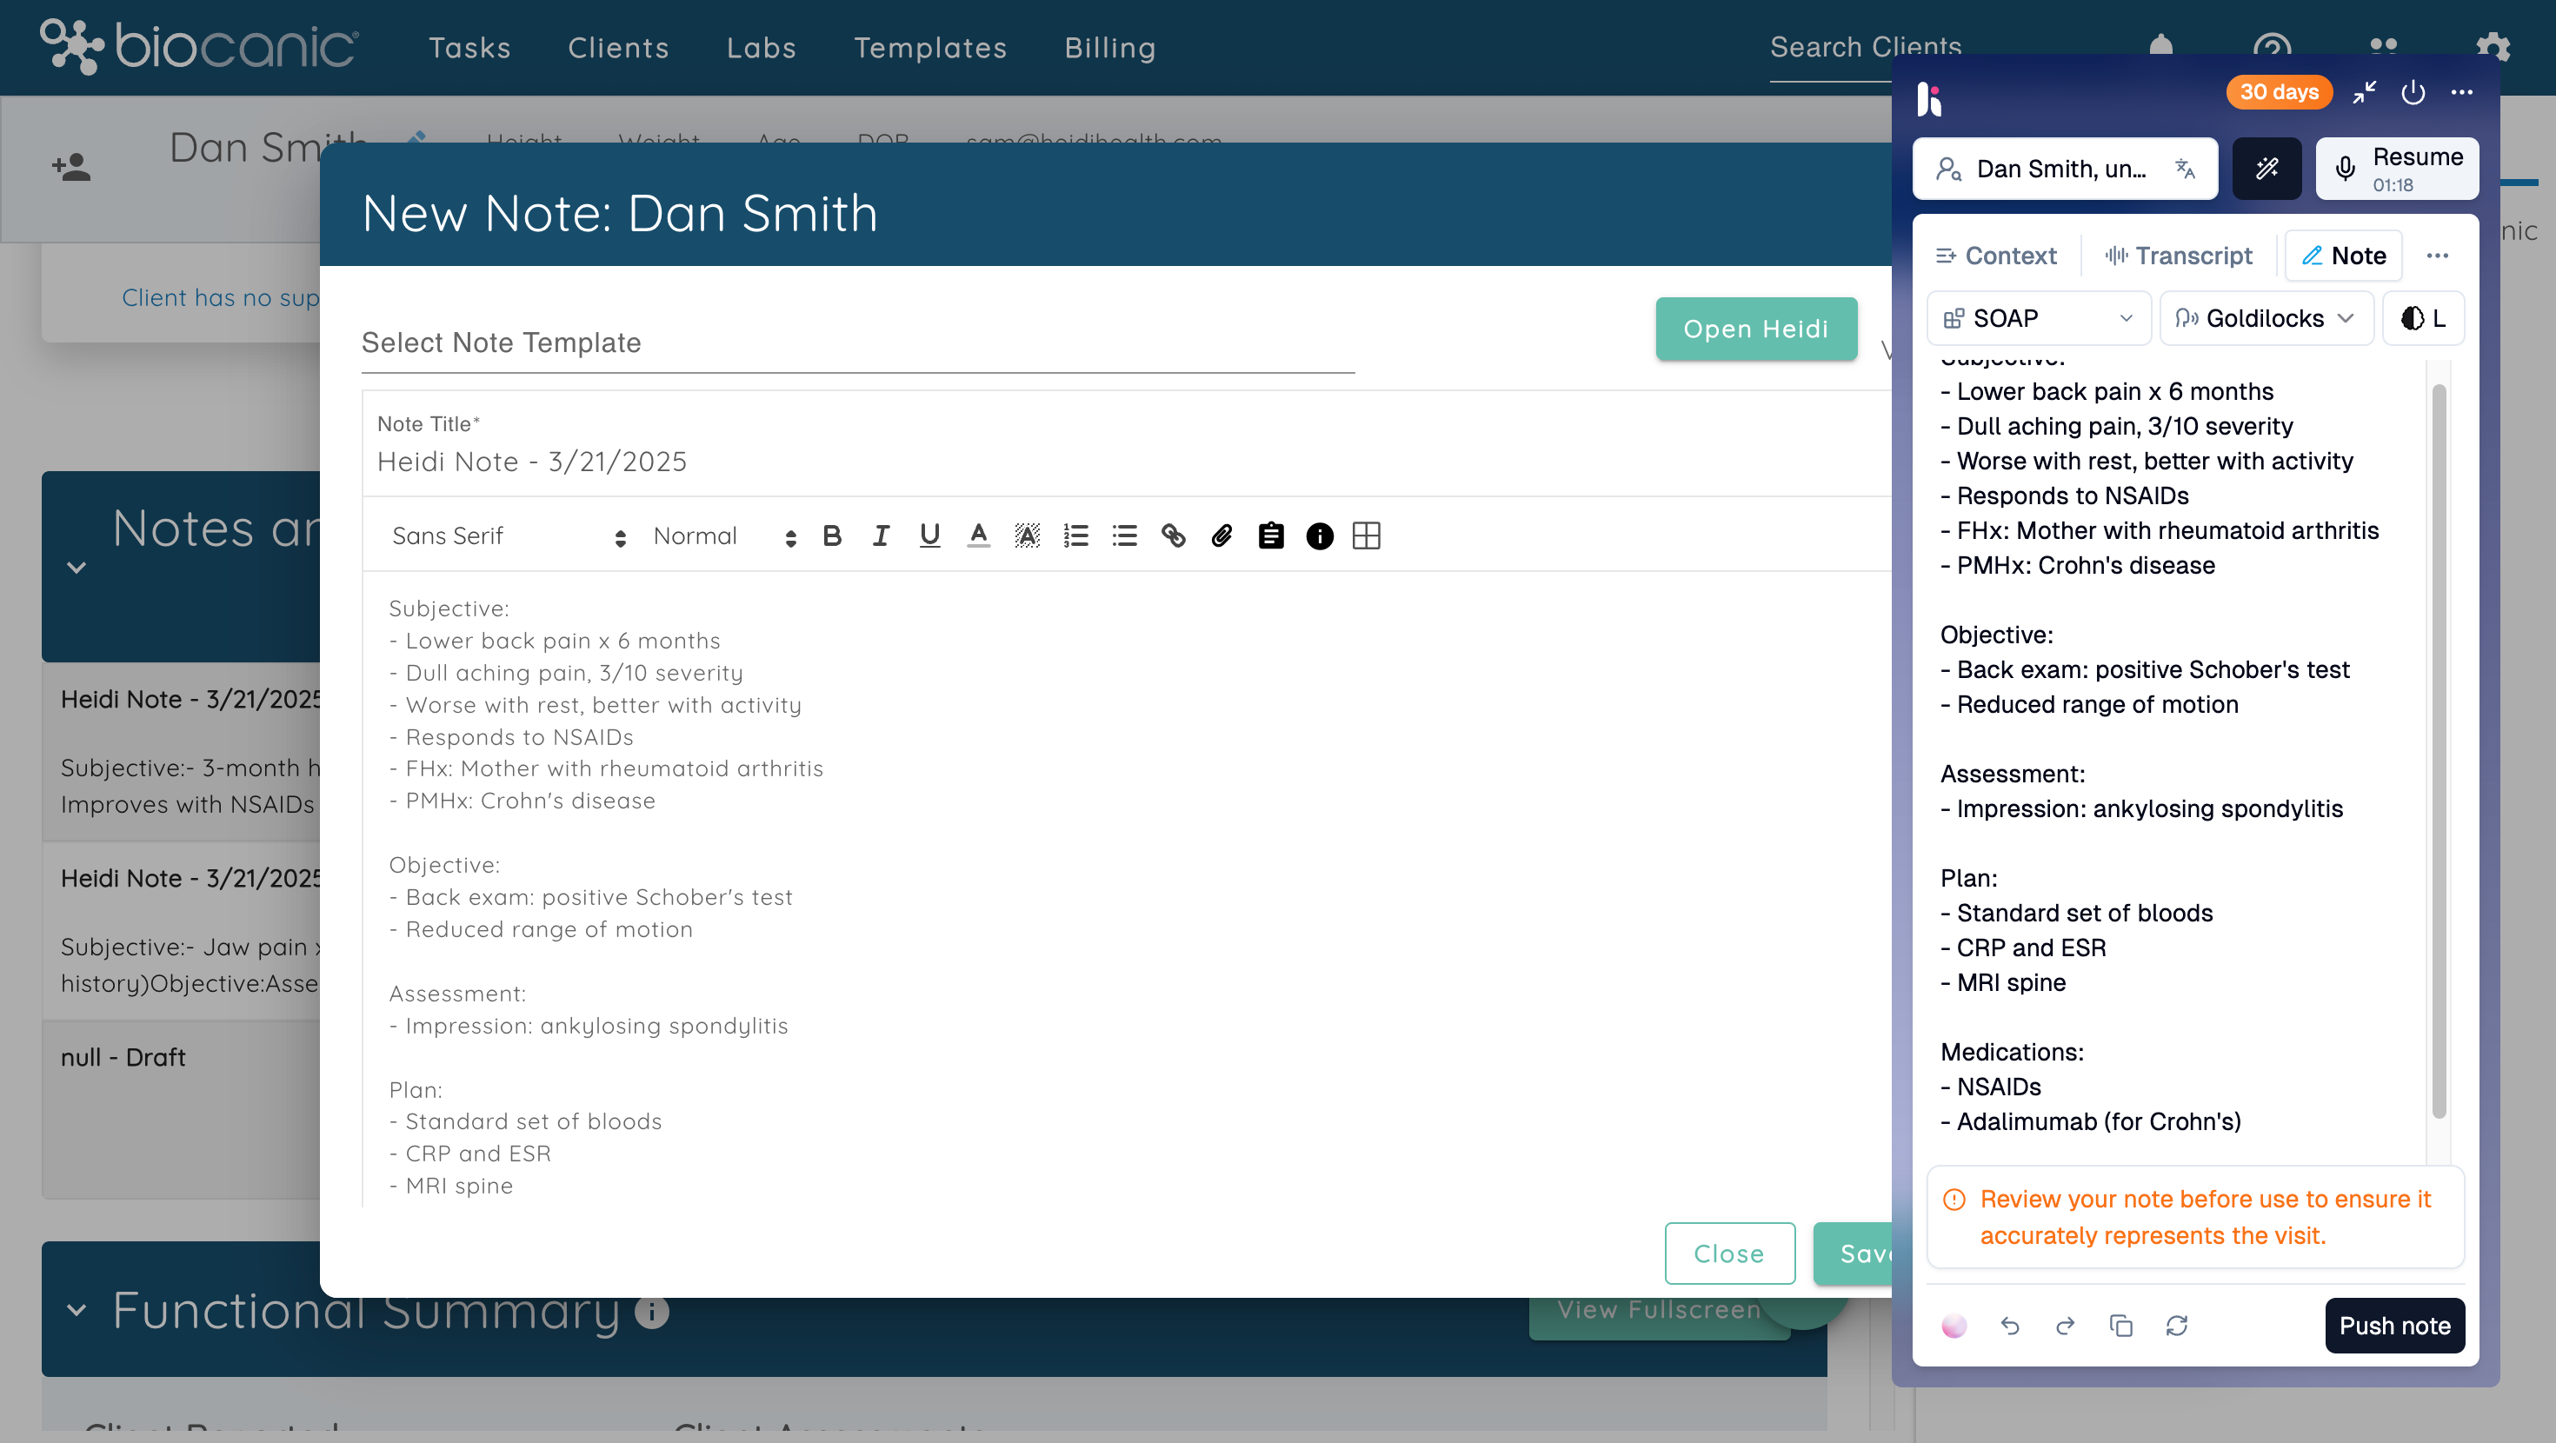
Task: Click the Functional Summary info icon
Action: coord(652,1312)
